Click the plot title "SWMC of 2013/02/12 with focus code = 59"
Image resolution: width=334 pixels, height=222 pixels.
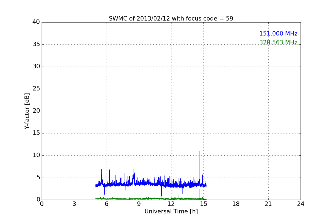click(x=171, y=19)
